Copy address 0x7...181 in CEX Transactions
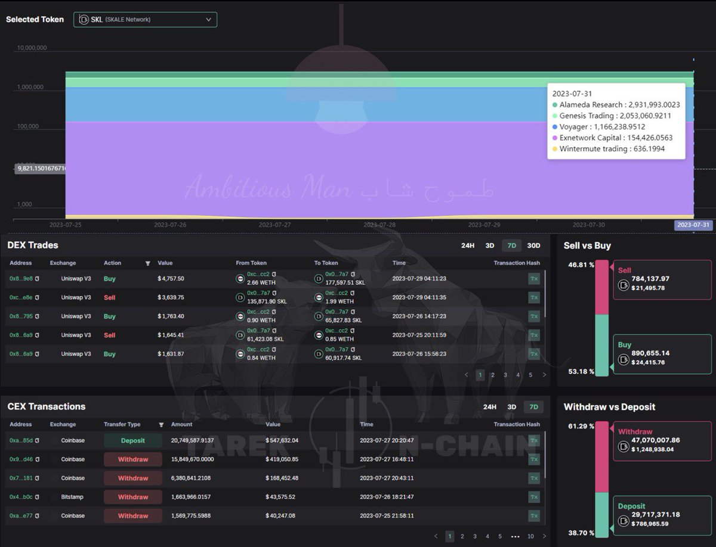Screen dimensions: 716x547 38,478
